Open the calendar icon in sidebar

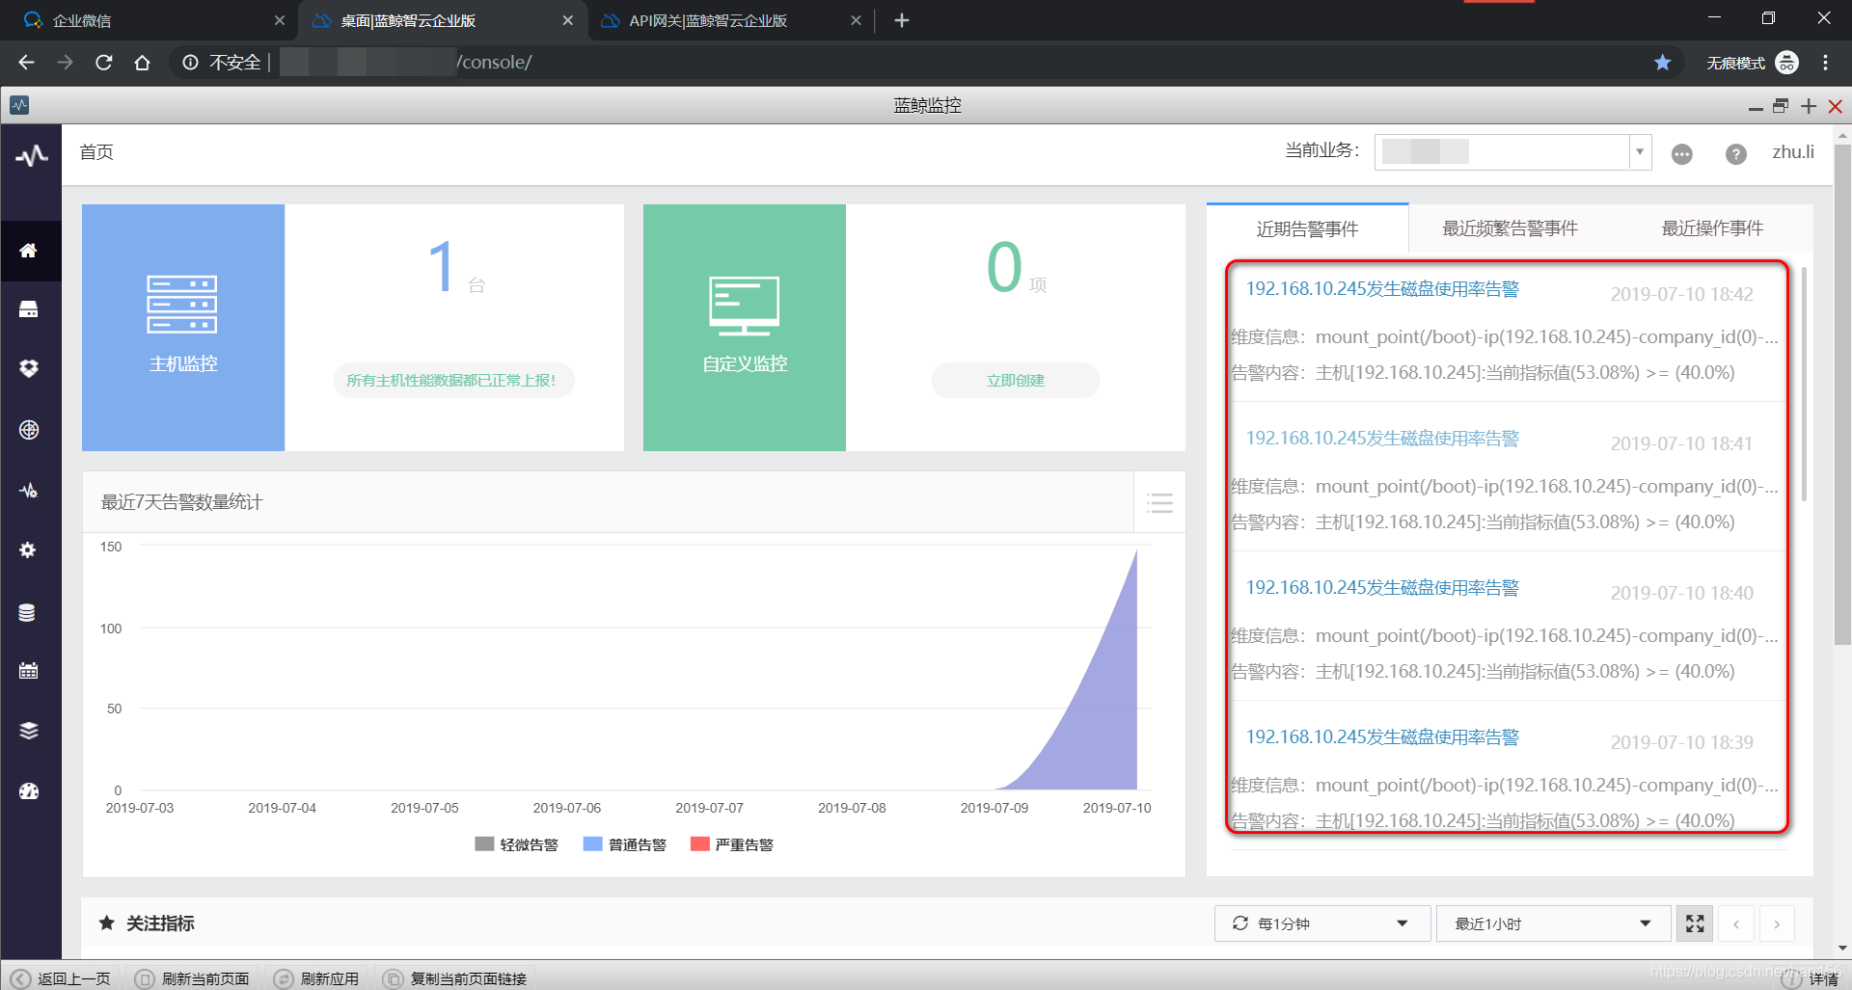[28, 670]
